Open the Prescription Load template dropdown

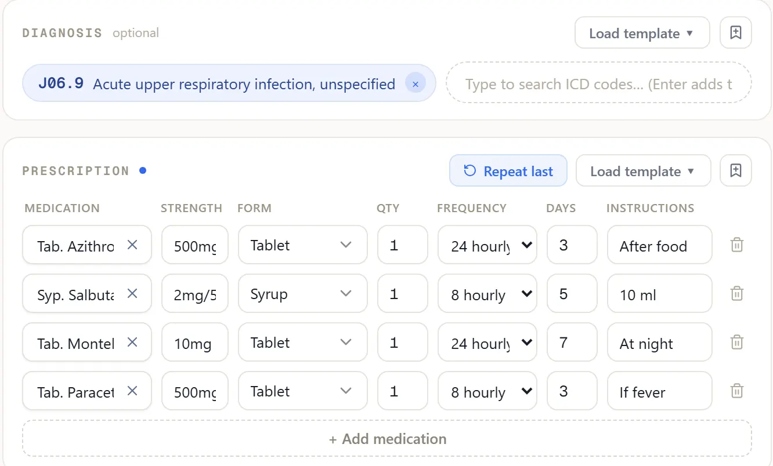tap(643, 171)
